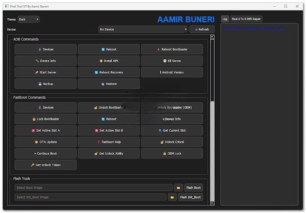Image resolution: width=306 pixels, height=213 pixels.
Task: Open Fastboot Help
Action: pyautogui.click(x=109, y=142)
